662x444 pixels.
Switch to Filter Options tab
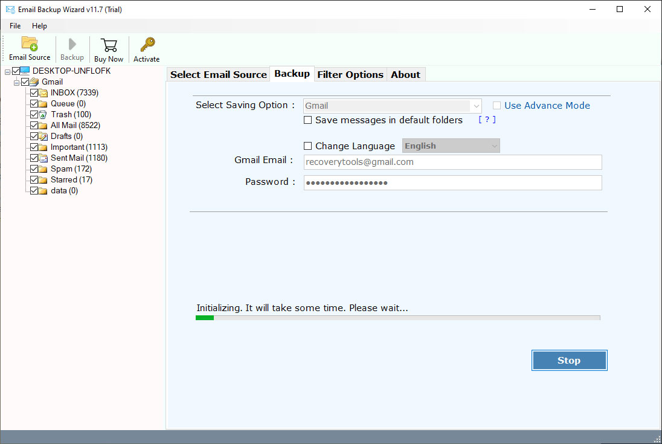350,75
